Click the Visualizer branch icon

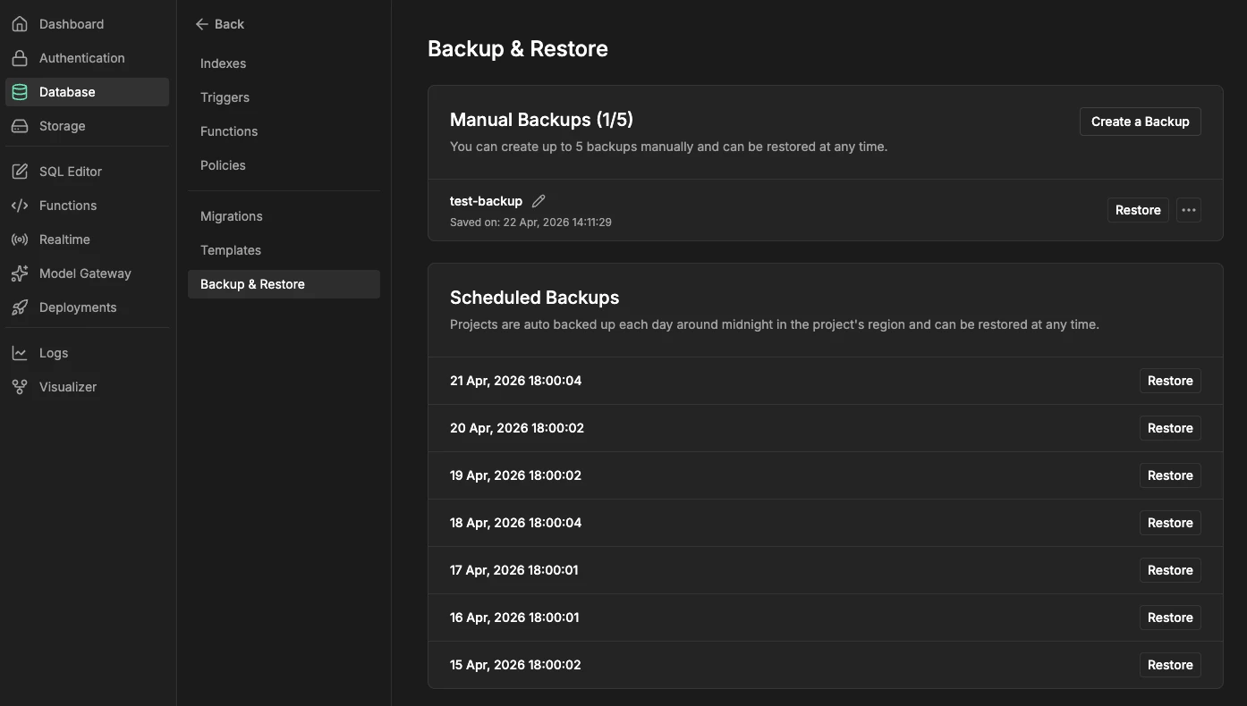(20, 386)
